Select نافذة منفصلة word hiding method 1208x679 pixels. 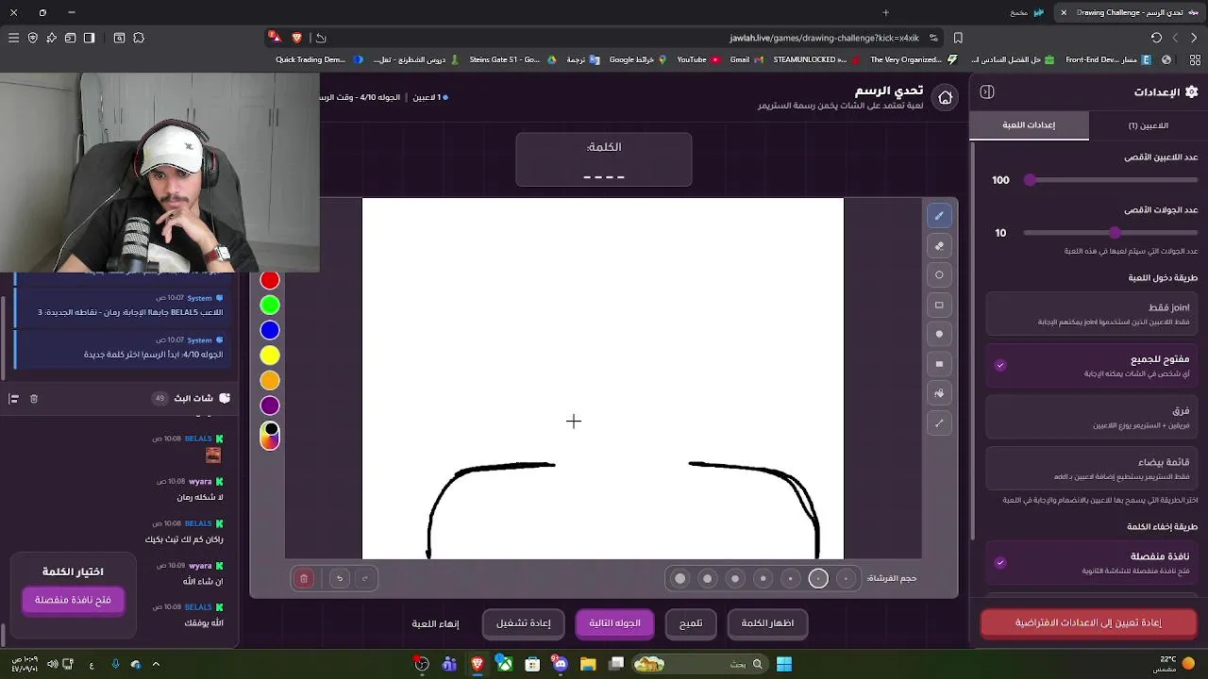[x=1092, y=563]
